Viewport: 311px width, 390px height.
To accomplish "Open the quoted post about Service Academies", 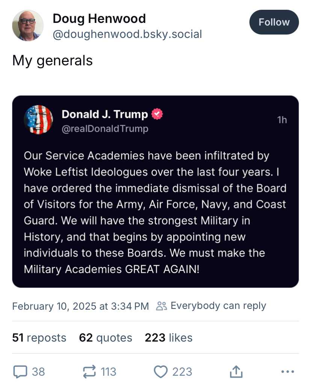I will [x=155, y=191].
